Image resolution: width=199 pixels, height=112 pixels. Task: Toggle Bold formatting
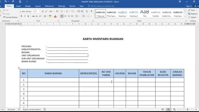point(21,16)
